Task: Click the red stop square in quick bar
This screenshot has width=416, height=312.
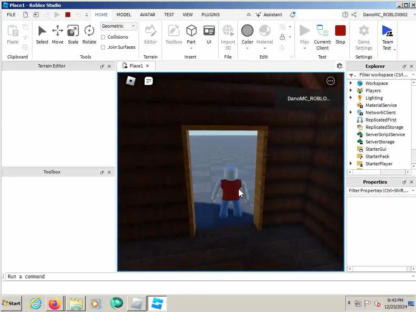Action: pyautogui.click(x=68, y=15)
